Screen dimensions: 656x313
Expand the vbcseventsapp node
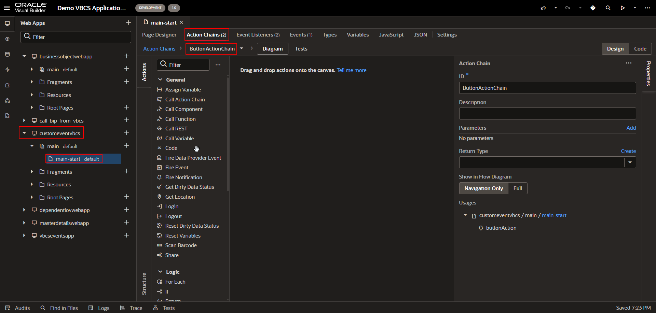click(24, 236)
